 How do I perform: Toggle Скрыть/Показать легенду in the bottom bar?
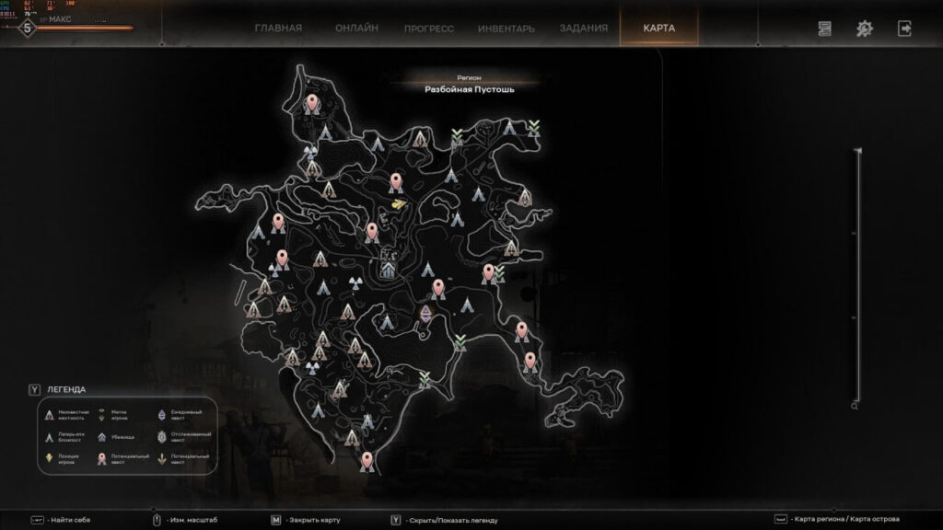[x=445, y=521]
